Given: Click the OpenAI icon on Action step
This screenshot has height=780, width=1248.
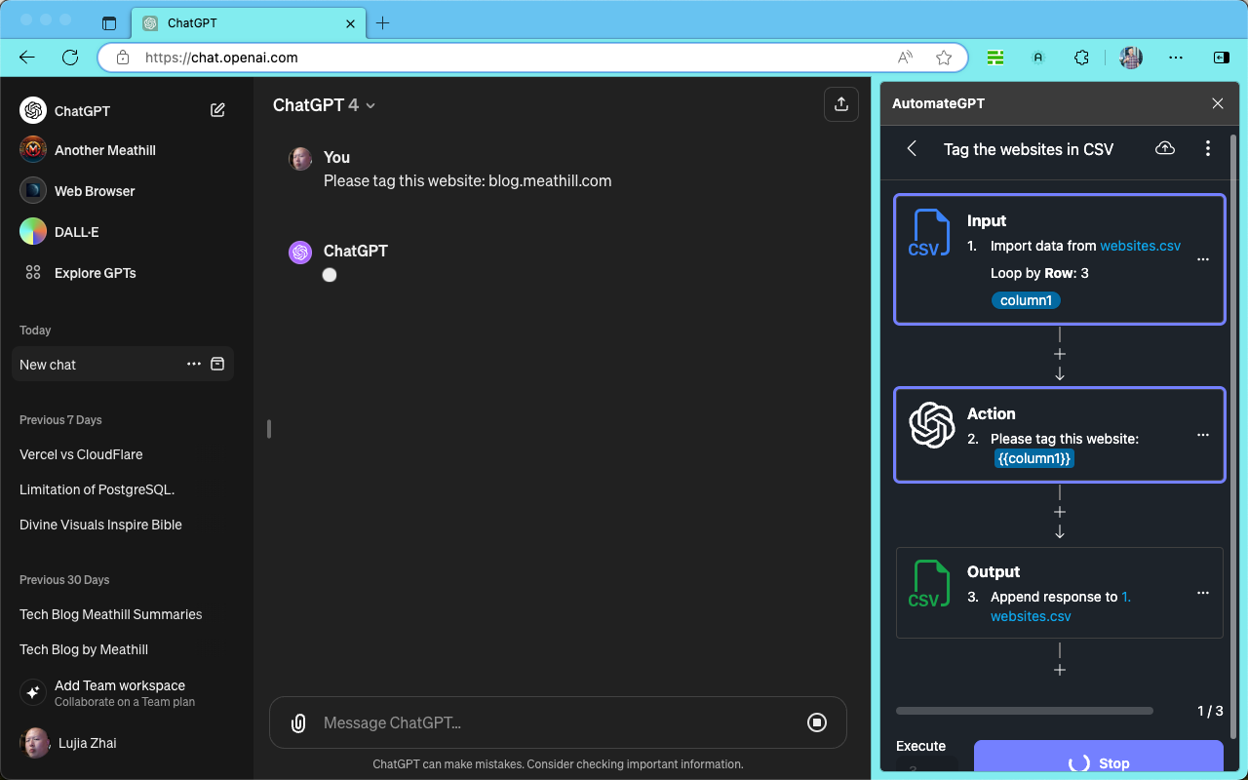Looking at the screenshot, I should pyautogui.click(x=931, y=425).
